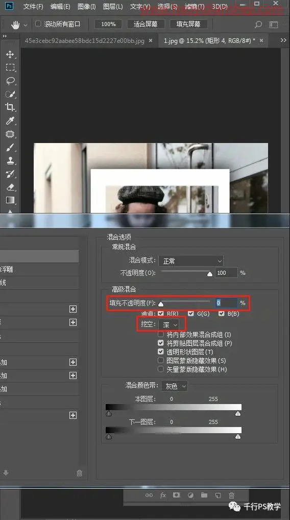Click 本图层 white point slider handle
This screenshot has width=290, height=520.
[x=237, y=414]
